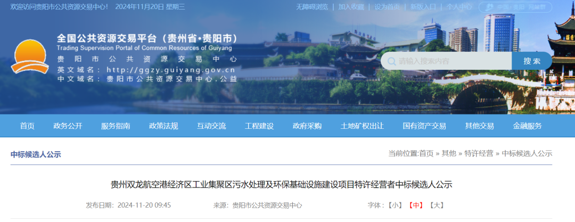Image resolution: width=575 pixels, height=222 pixels.
Task: Open 金融服务 navigation menu item
Action: (x=527, y=126)
